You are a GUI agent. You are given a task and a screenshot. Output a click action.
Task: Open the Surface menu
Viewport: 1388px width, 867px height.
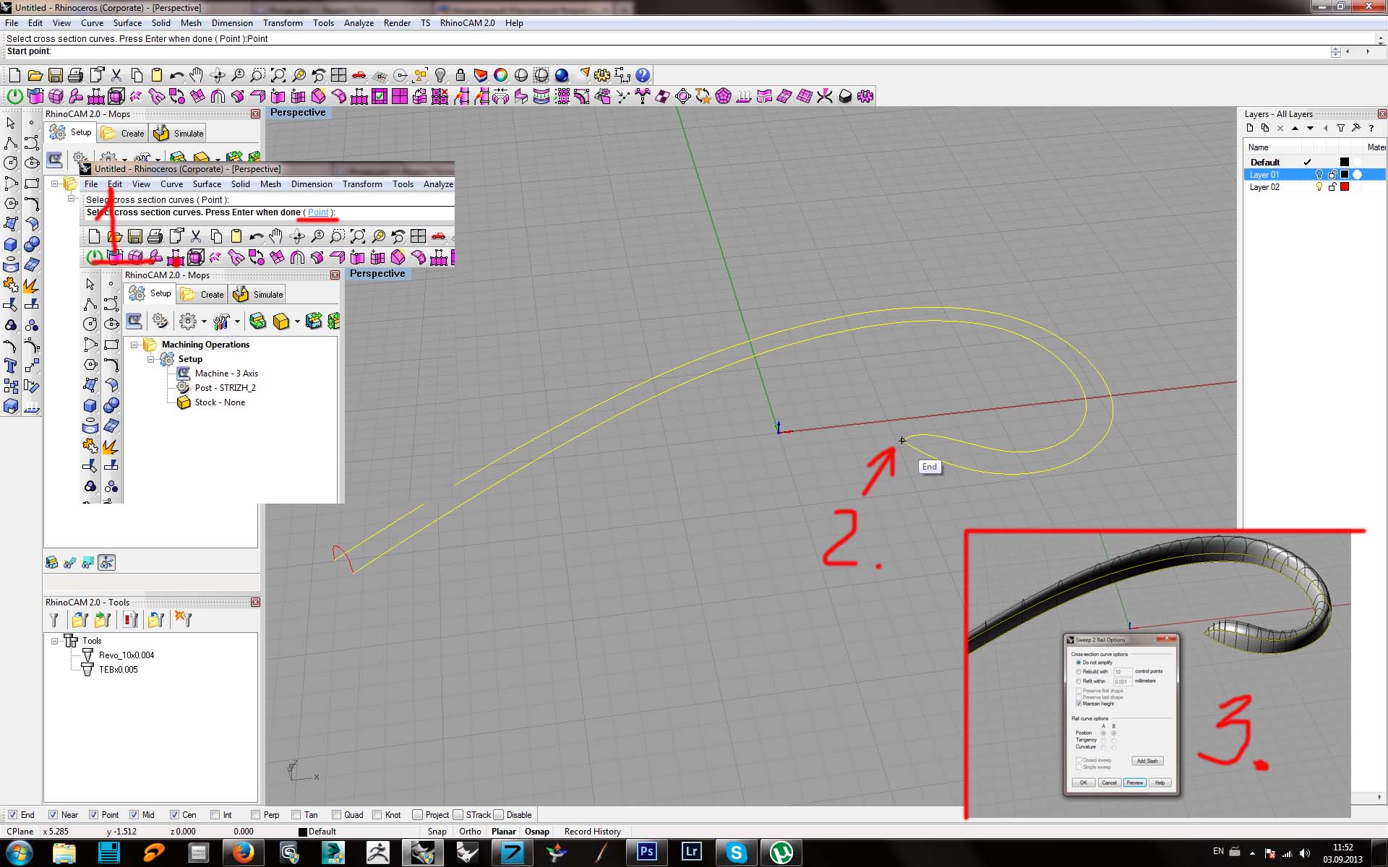[x=127, y=23]
